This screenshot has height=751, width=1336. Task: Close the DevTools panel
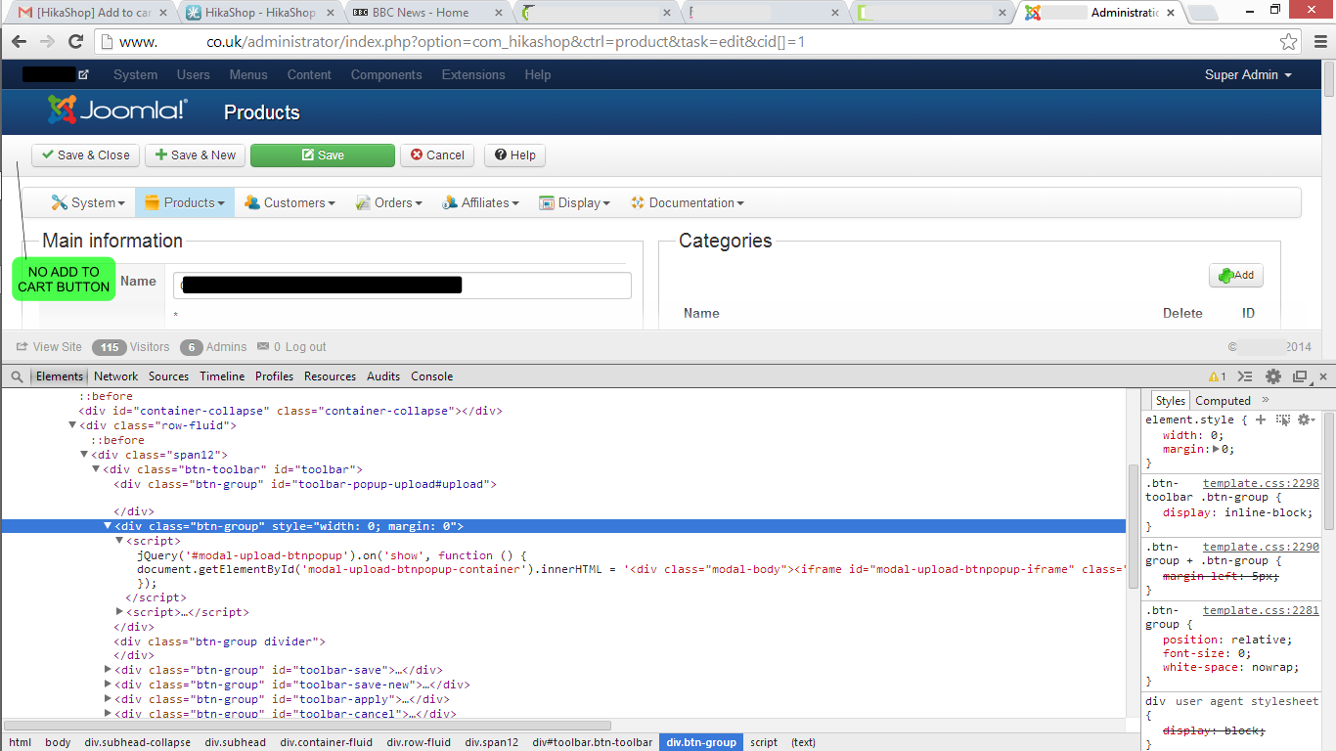tap(1323, 376)
